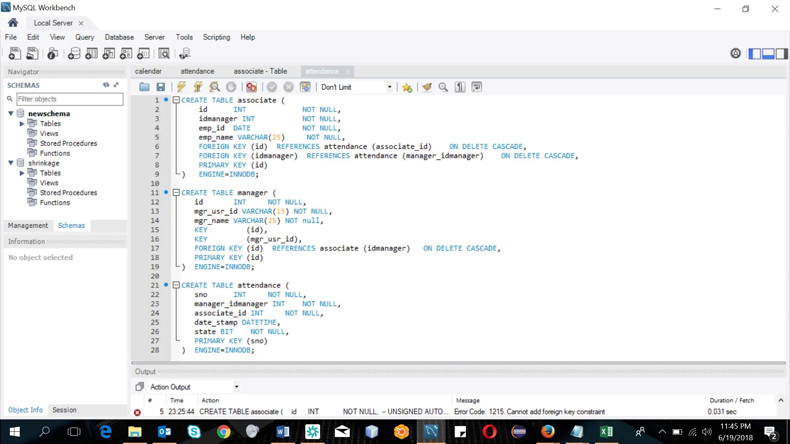Open the Action Output dropdown
790x444 pixels.
click(236, 387)
